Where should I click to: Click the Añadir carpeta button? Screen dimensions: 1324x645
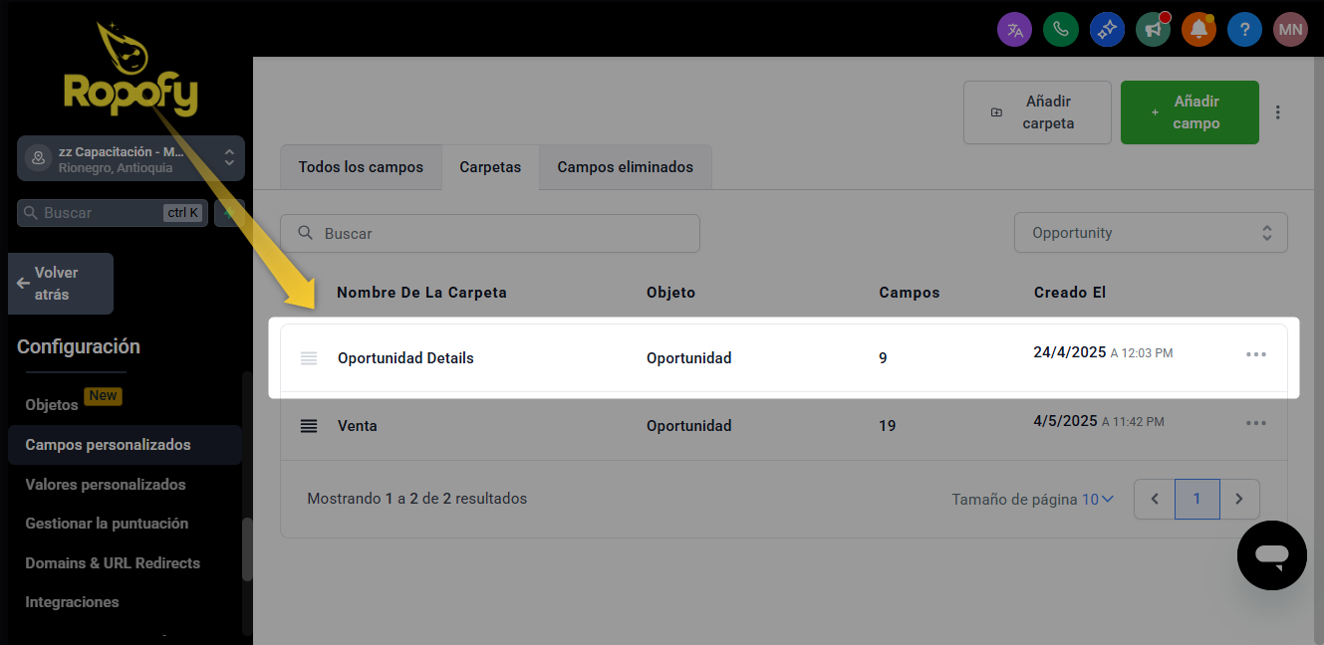click(1036, 112)
